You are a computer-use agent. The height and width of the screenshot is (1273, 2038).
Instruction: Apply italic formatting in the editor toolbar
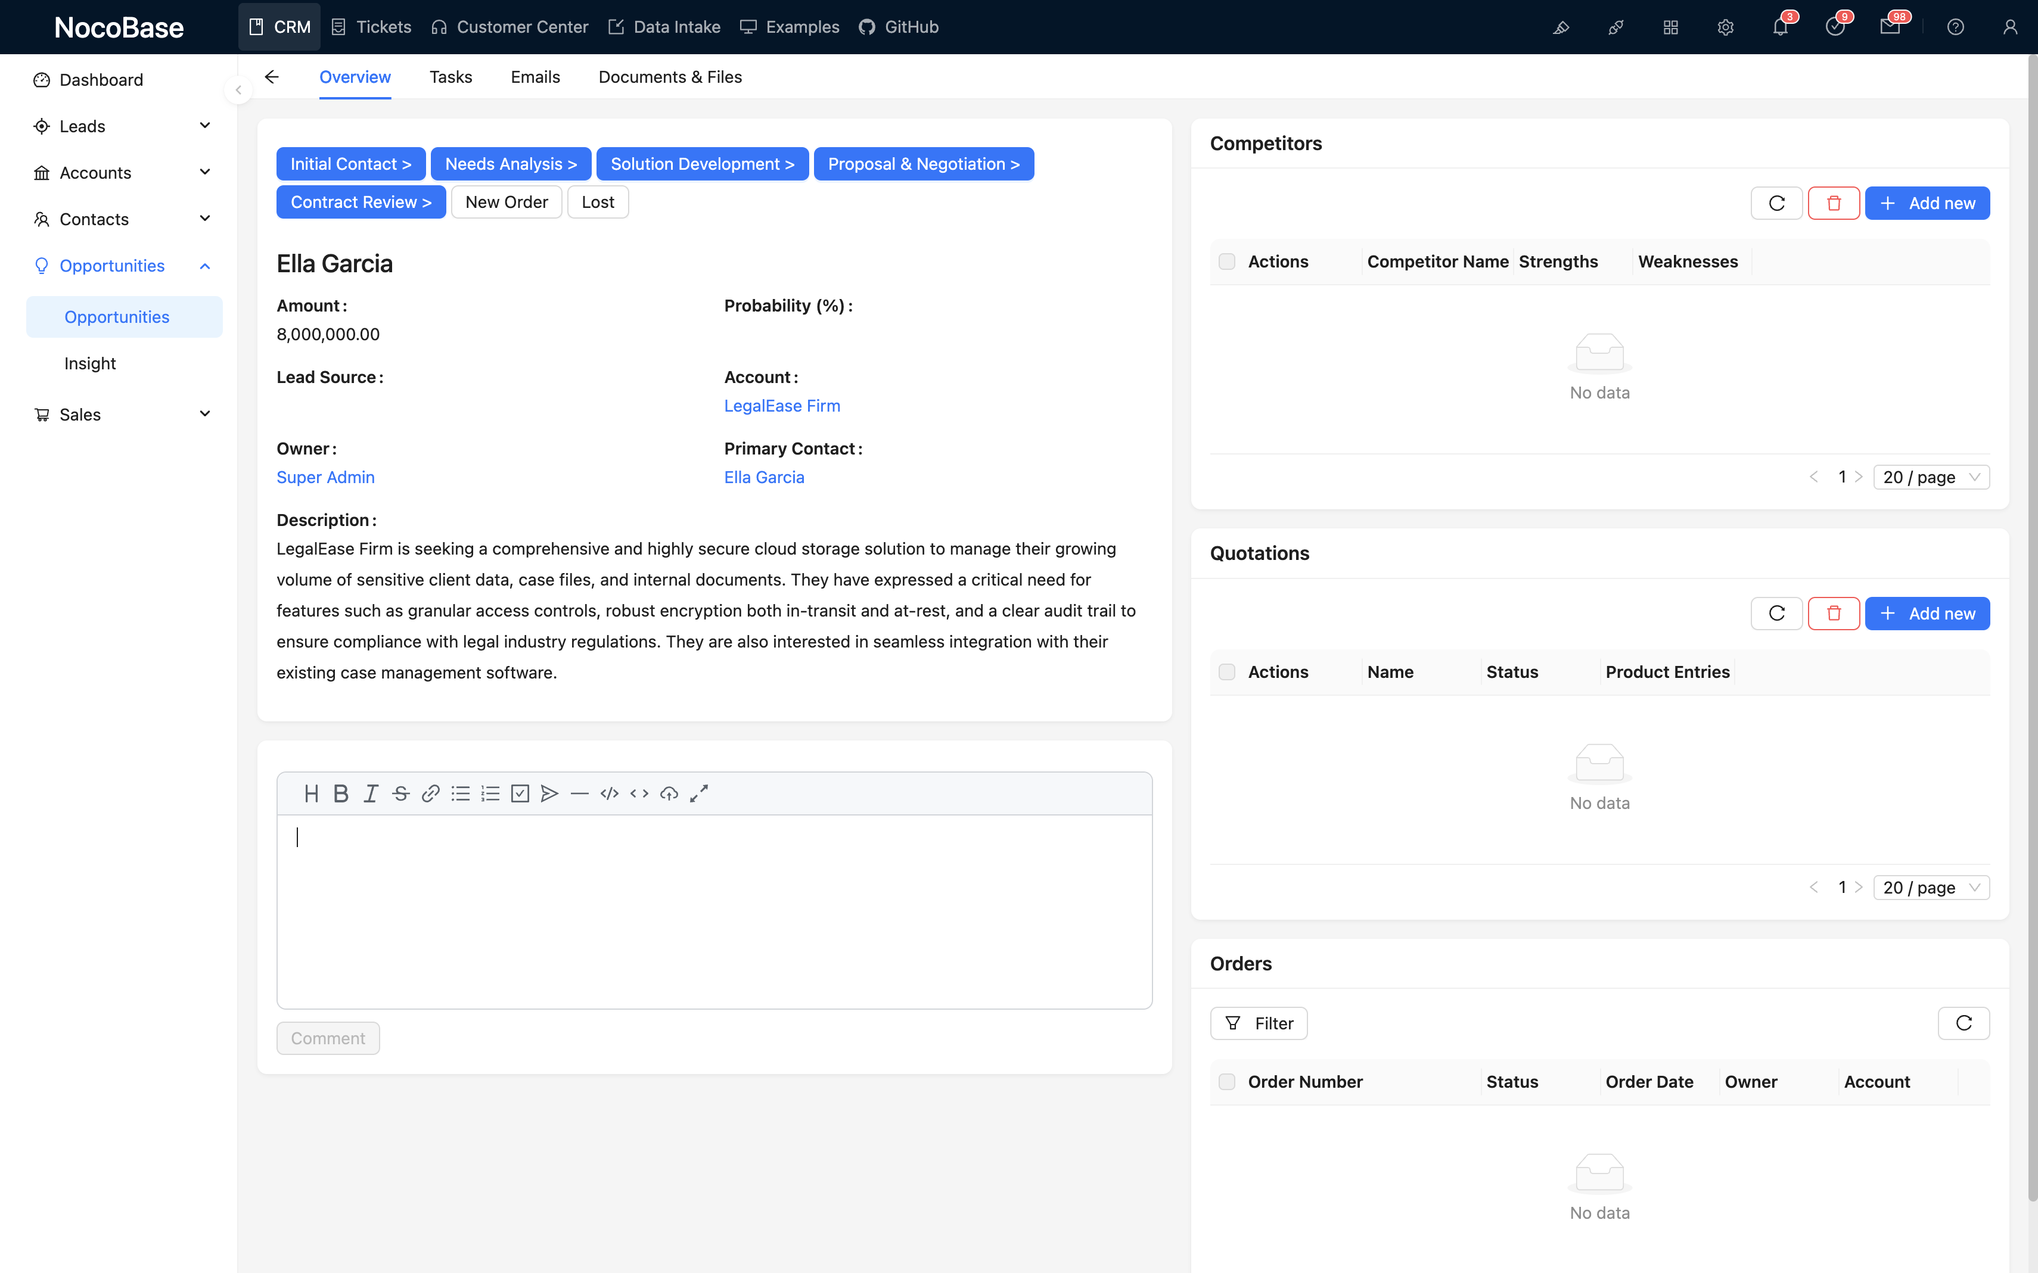[x=371, y=793]
